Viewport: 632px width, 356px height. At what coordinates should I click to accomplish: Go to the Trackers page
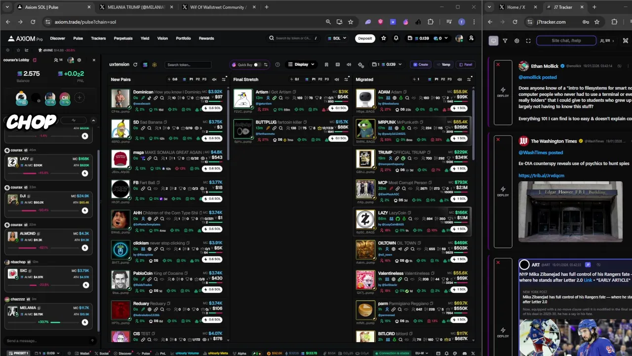[x=98, y=38]
